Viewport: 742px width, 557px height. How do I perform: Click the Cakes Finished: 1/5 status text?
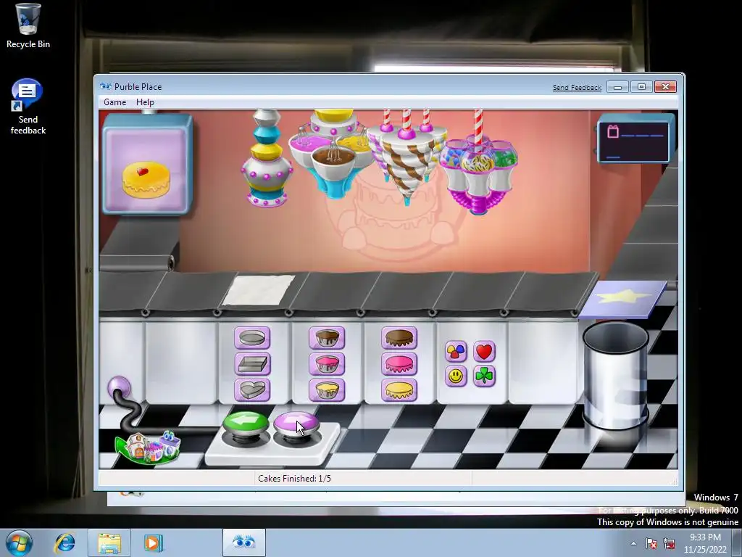point(294,479)
